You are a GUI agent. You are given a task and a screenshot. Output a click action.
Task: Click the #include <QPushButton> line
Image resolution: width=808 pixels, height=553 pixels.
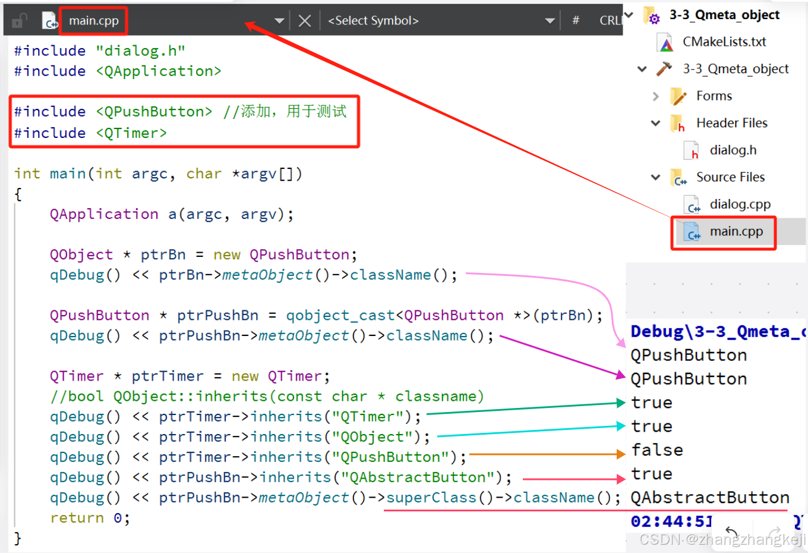[x=180, y=112]
